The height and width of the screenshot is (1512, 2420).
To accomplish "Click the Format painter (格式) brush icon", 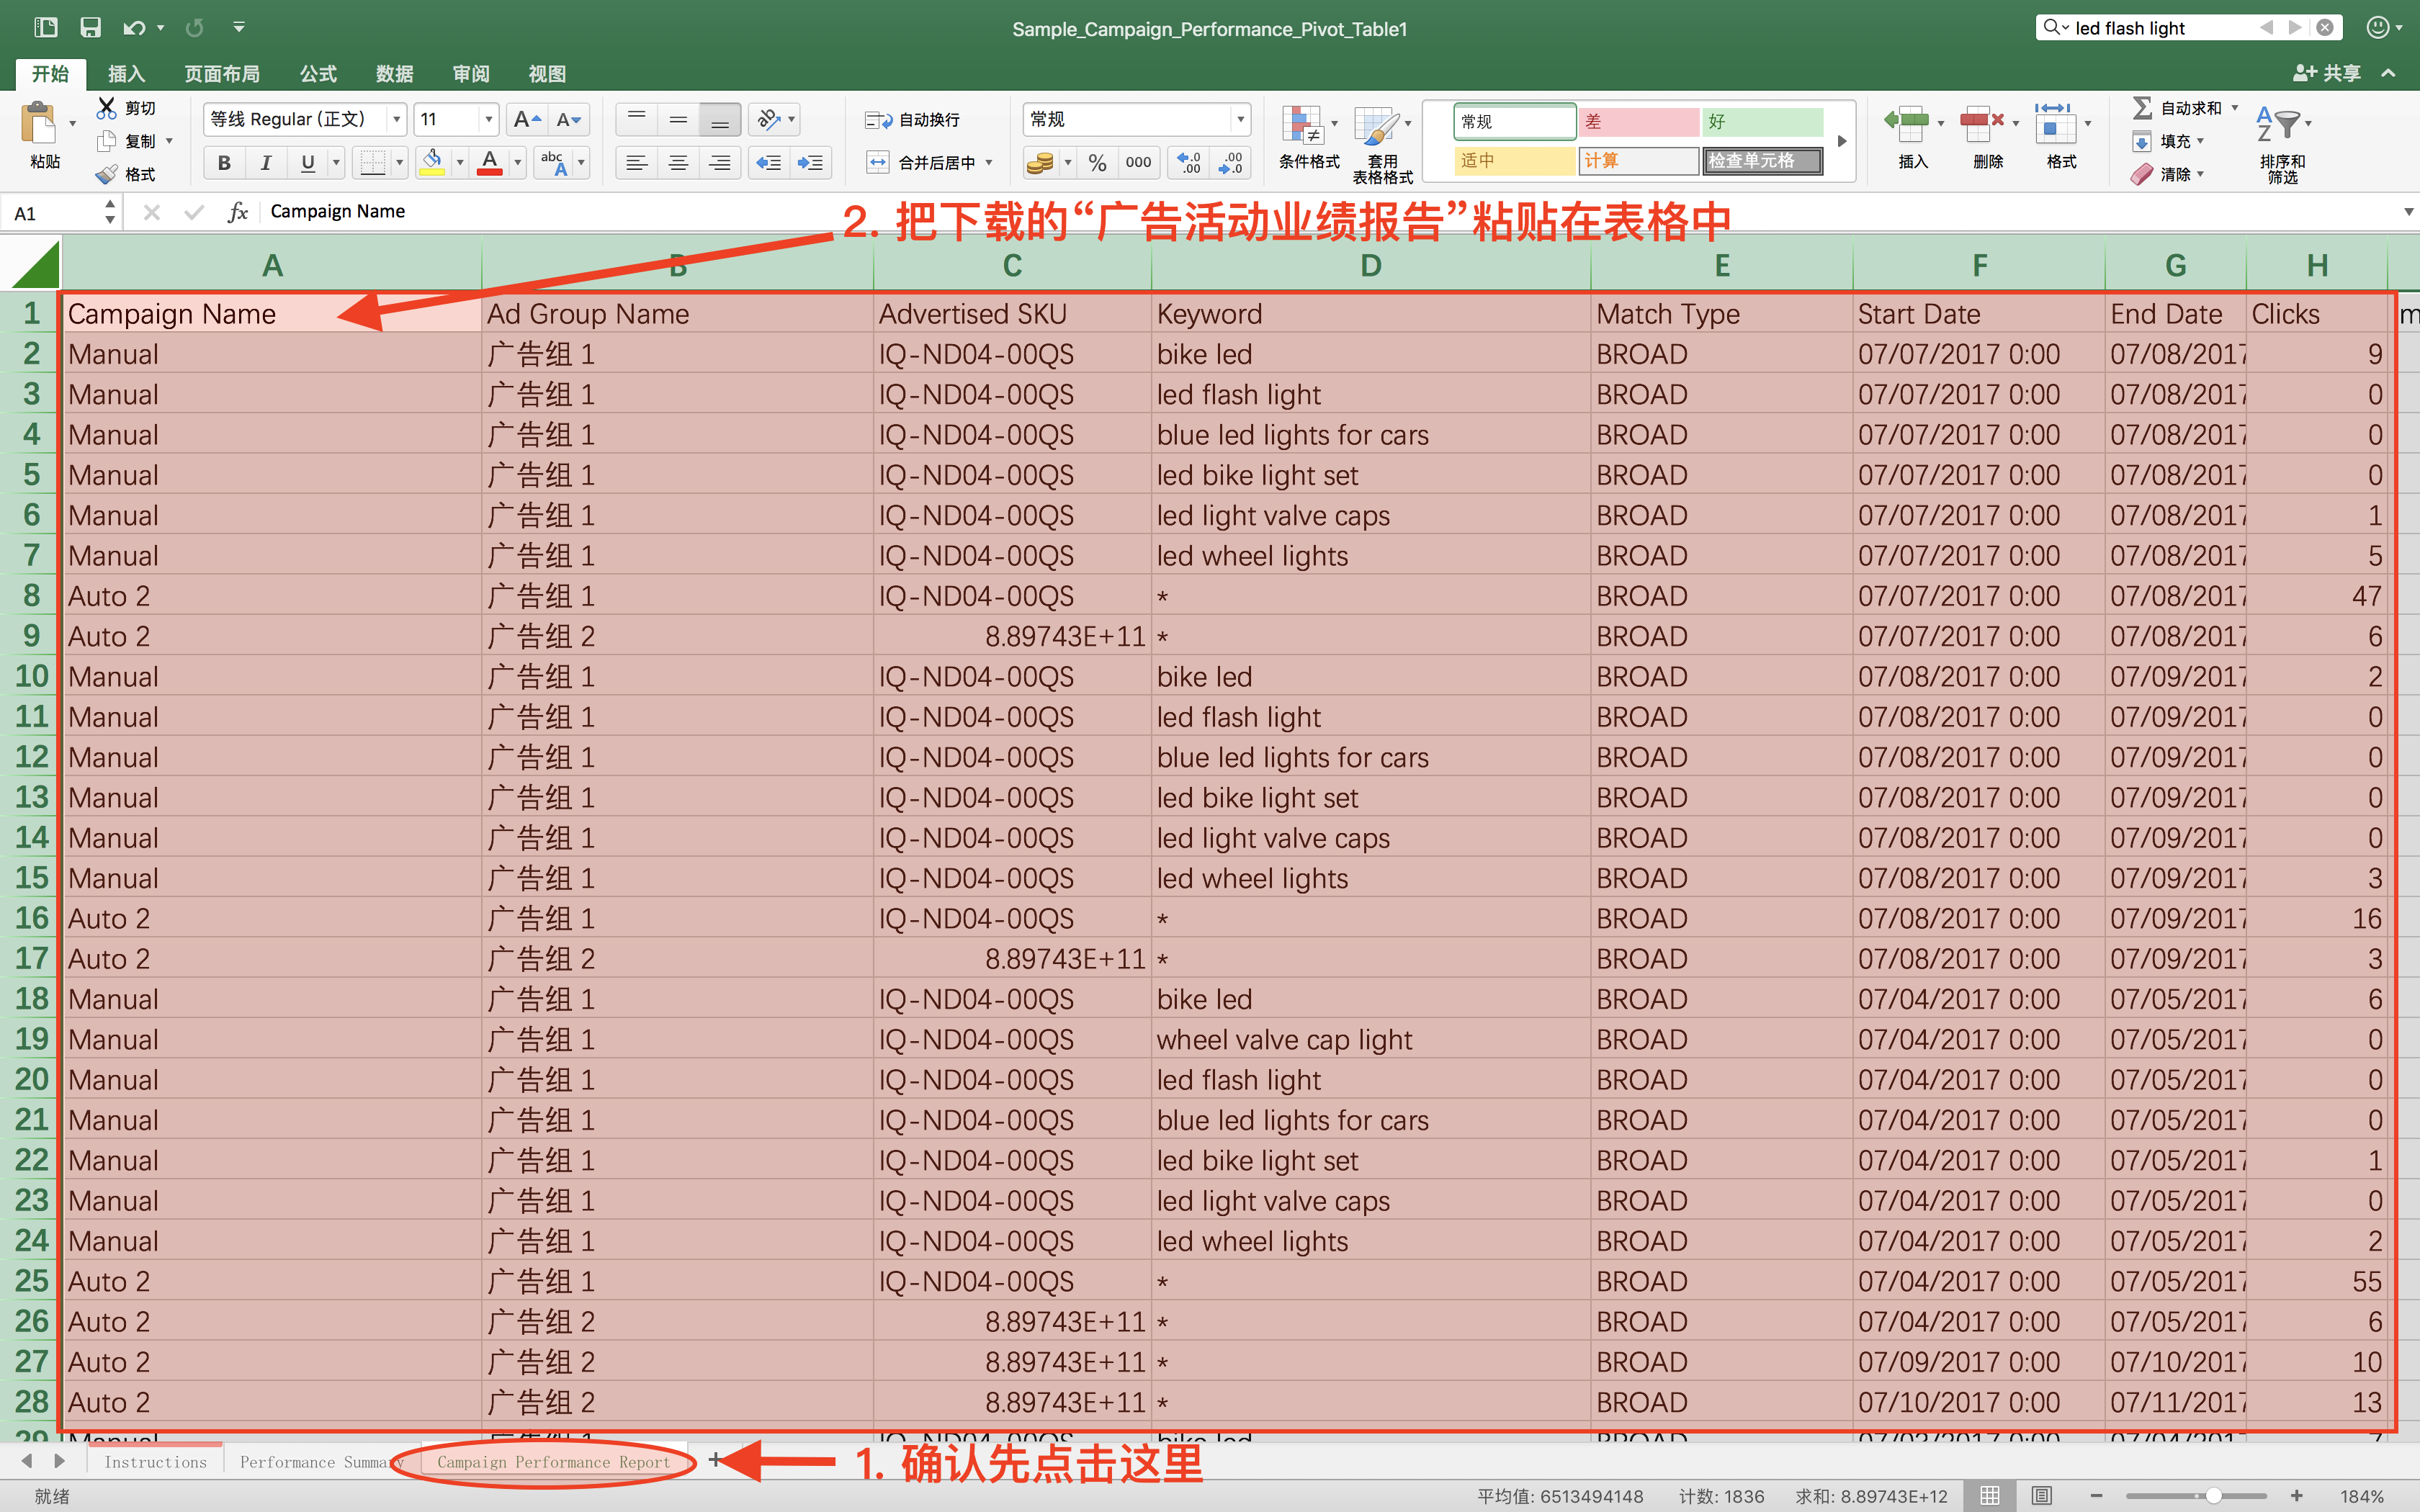I will [106, 174].
